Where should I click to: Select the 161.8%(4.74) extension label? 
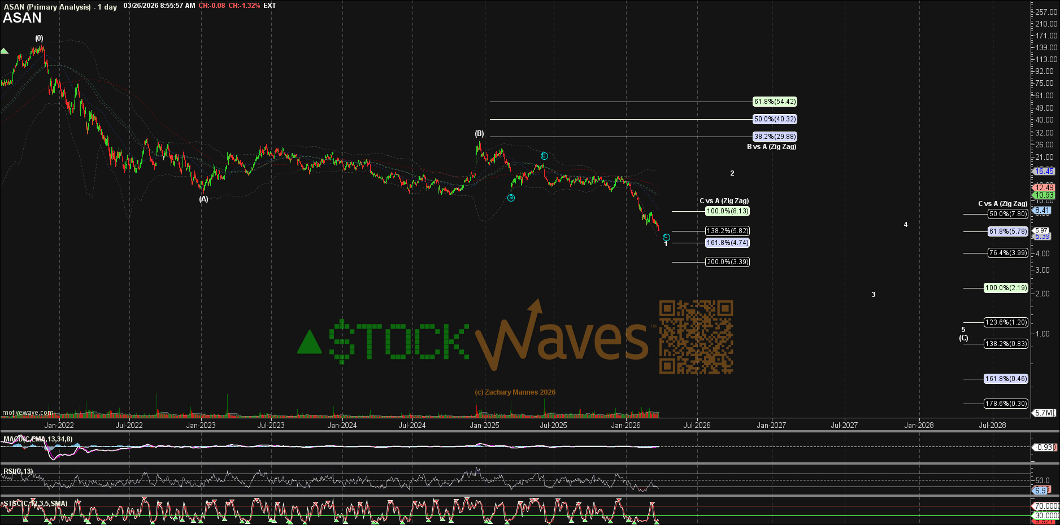pyautogui.click(x=727, y=243)
